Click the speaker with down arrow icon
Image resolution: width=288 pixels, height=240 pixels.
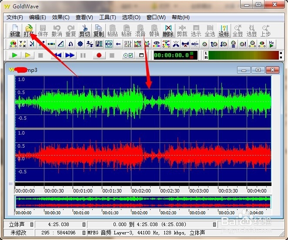224,44
